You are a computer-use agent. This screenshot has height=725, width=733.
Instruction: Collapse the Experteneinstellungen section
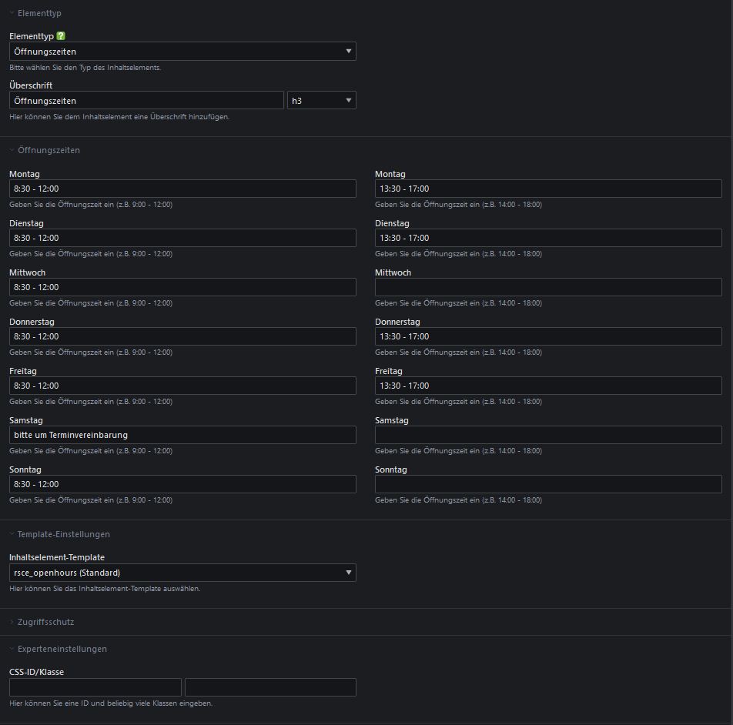coord(62,649)
